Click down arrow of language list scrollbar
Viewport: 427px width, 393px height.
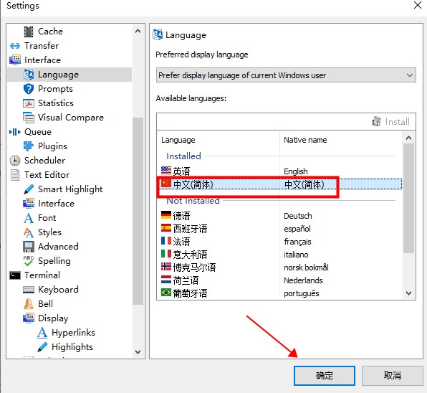click(x=408, y=293)
